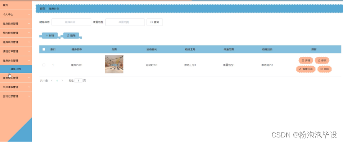Screen dimensions: 343x142
Task: Click the trash icon on toolbar 删除 button
Action: (68, 35)
